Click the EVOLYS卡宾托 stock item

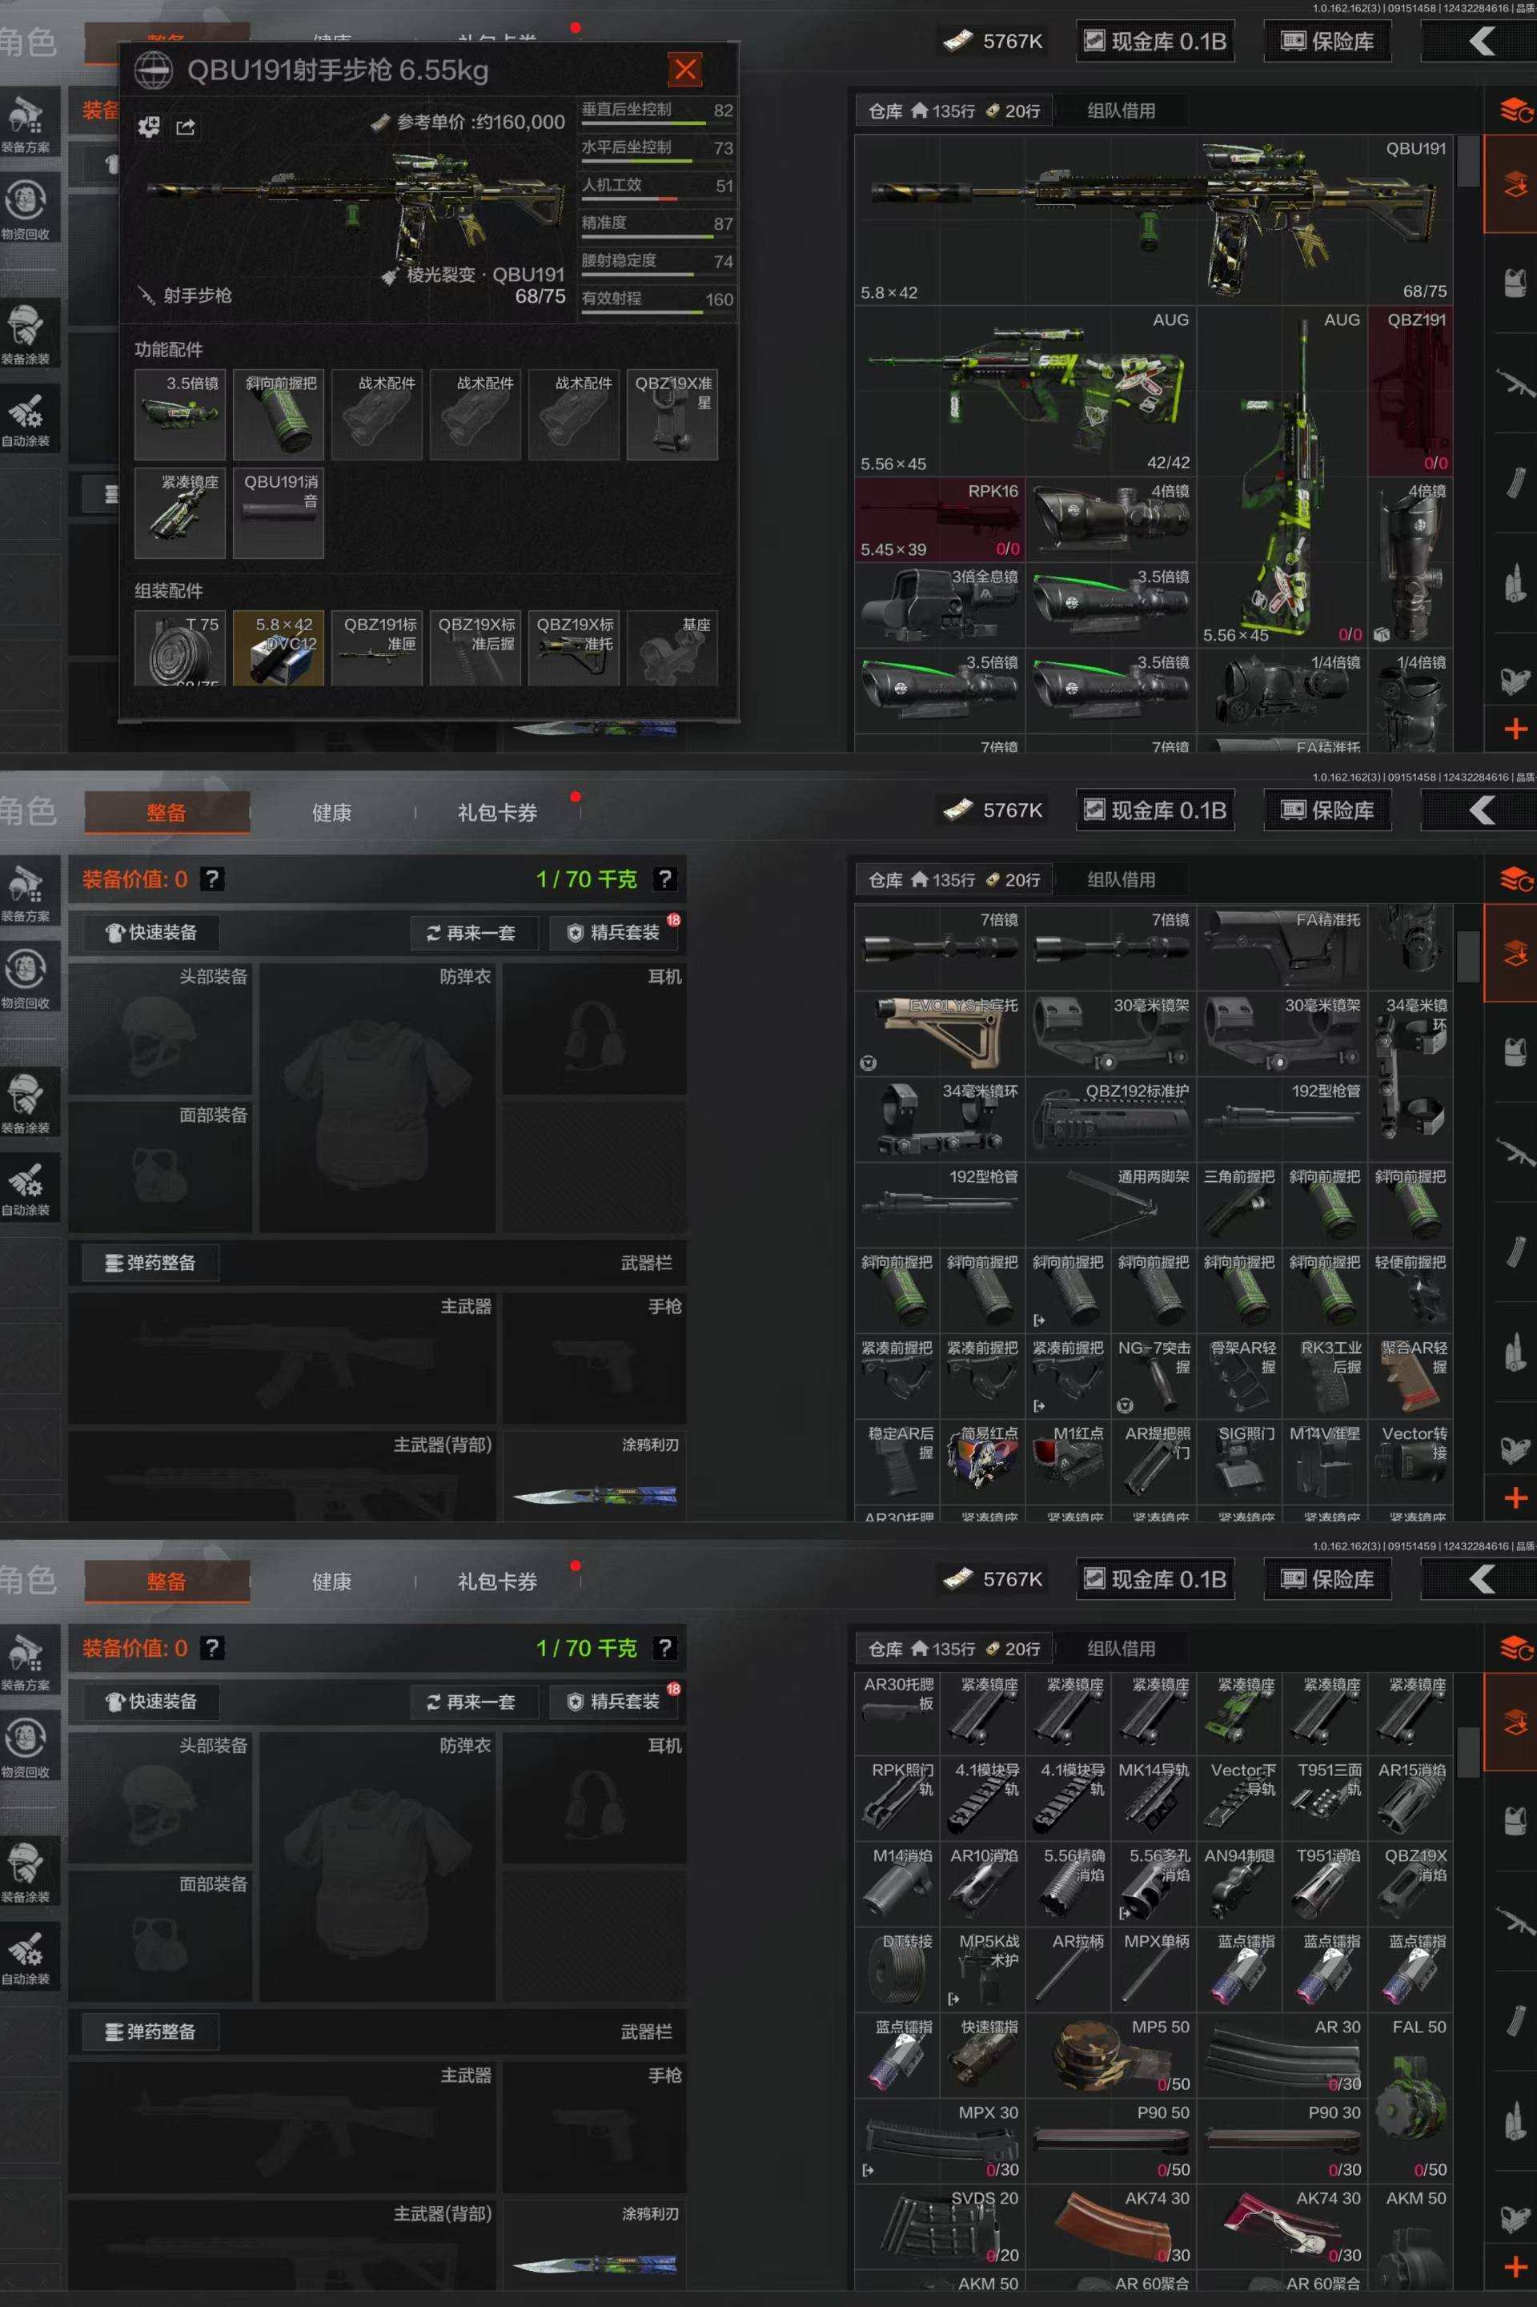click(x=939, y=1032)
